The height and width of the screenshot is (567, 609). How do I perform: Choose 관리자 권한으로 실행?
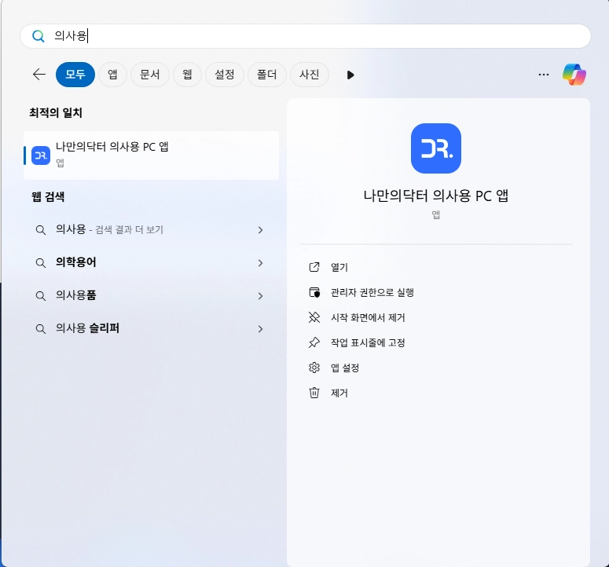point(372,293)
